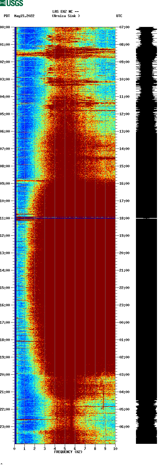Click the 12:00 UTC time label

124,114
